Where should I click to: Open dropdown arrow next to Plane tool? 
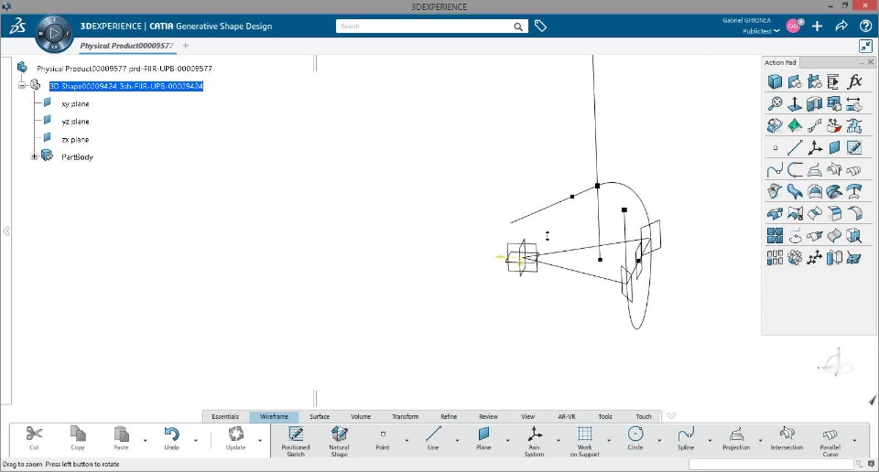point(508,441)
